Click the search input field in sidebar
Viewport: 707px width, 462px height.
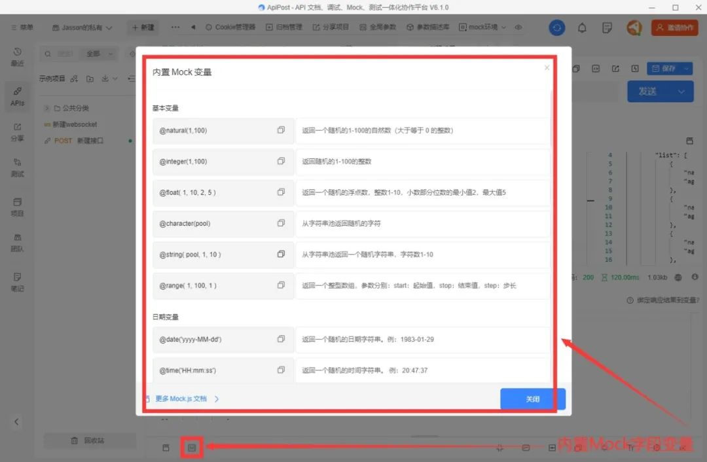[x=65, y=54]
